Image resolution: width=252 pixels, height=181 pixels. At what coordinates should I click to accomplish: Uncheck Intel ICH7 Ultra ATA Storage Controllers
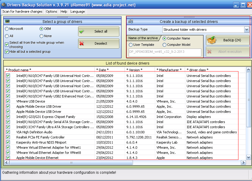point(8,127)
